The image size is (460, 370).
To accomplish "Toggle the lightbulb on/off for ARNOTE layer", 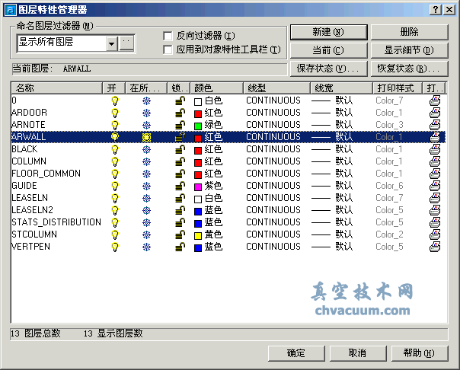I will (115, 125).
